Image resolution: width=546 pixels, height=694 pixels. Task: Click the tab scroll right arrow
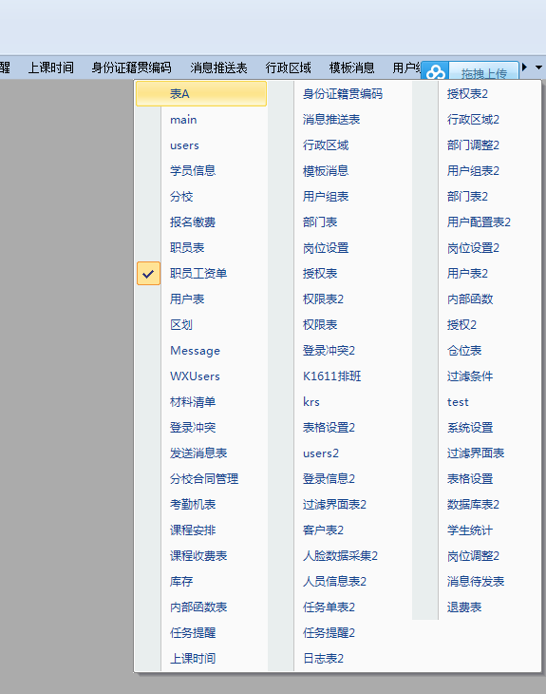[525, 67]
